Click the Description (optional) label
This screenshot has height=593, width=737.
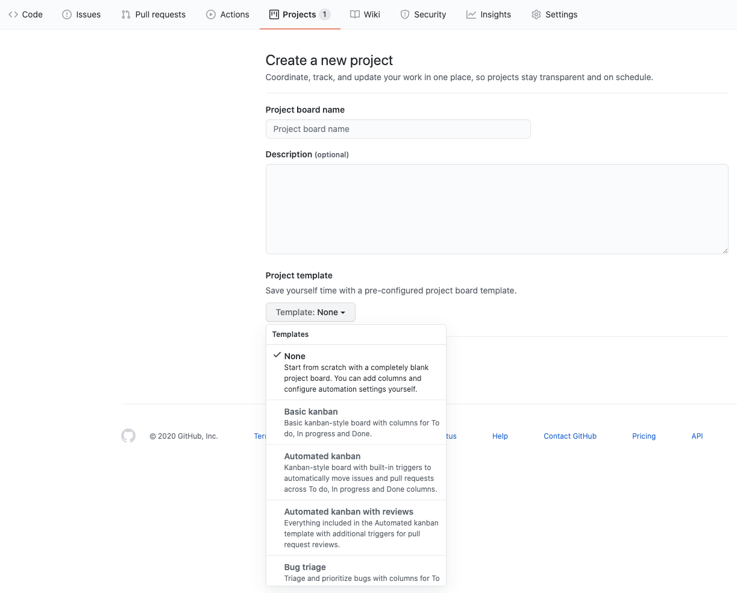click(307, 154)
